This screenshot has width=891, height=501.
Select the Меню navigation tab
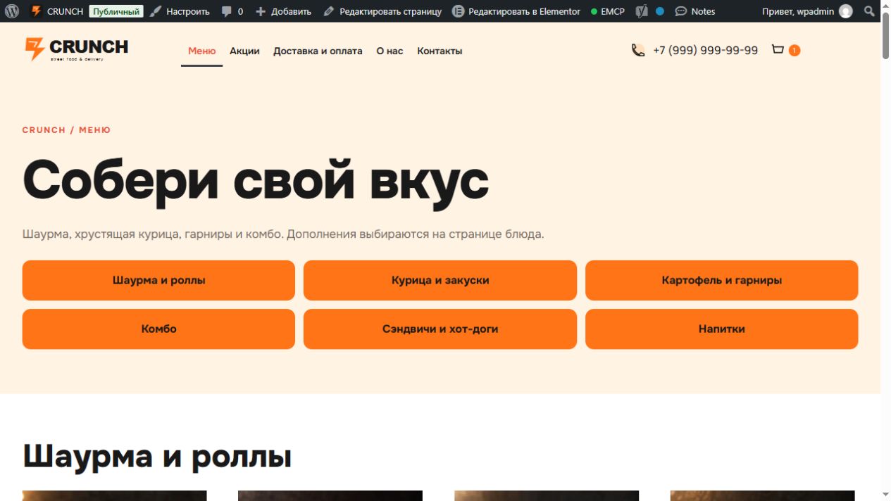tap(201, 51)
